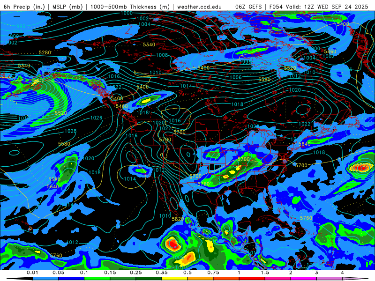This screenshot has height=281, width=375.
Task: Click the '12Z WED SEP 24 2025' valid time
Action: pos(336,7)
